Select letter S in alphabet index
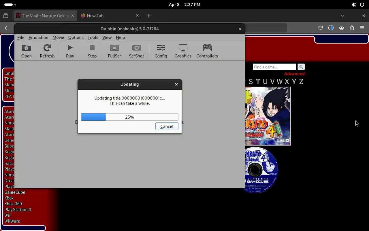This screenshot has height=231, width=369. pos(251,82)
